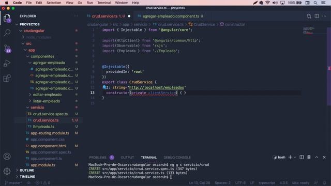Split the terminal panel
Image resolution: width=331 pixels, height=186 pixels.
coord(302,157)
